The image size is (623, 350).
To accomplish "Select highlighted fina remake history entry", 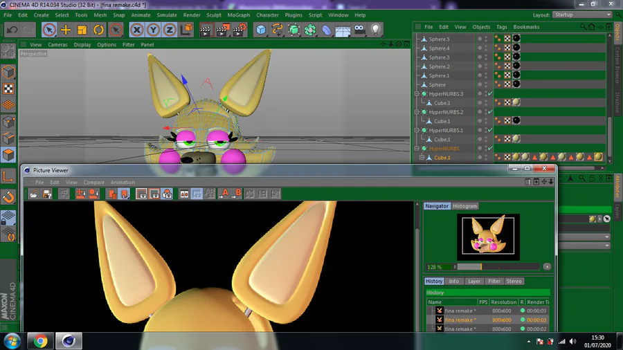I will (x=489, y=320).
